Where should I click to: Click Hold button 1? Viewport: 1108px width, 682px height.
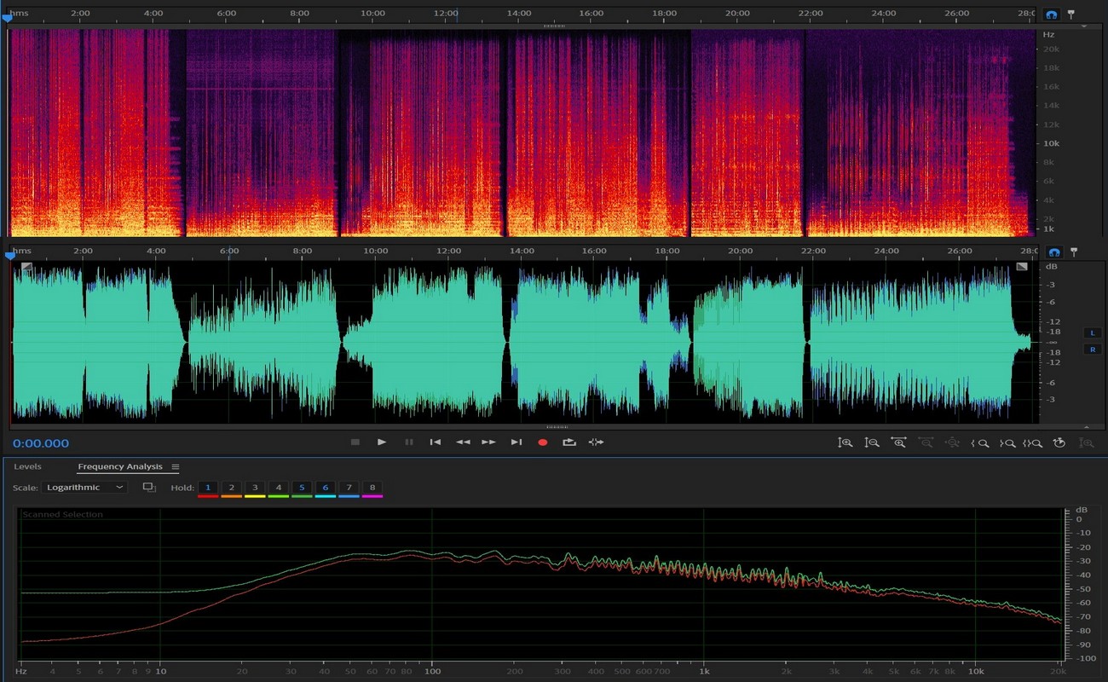pyautogui.click(x=207, y=488)
